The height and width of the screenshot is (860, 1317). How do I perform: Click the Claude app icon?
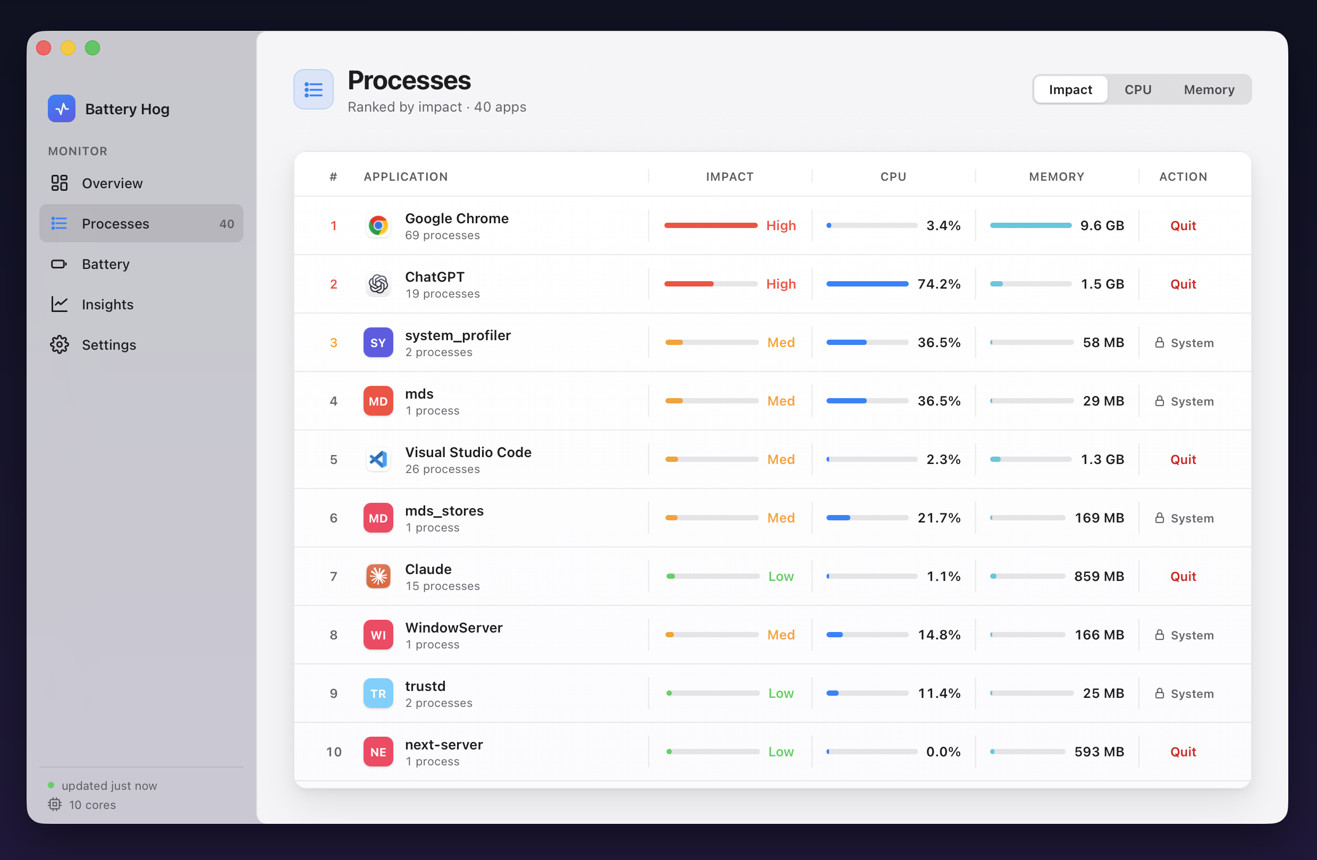tap(378, 577)
